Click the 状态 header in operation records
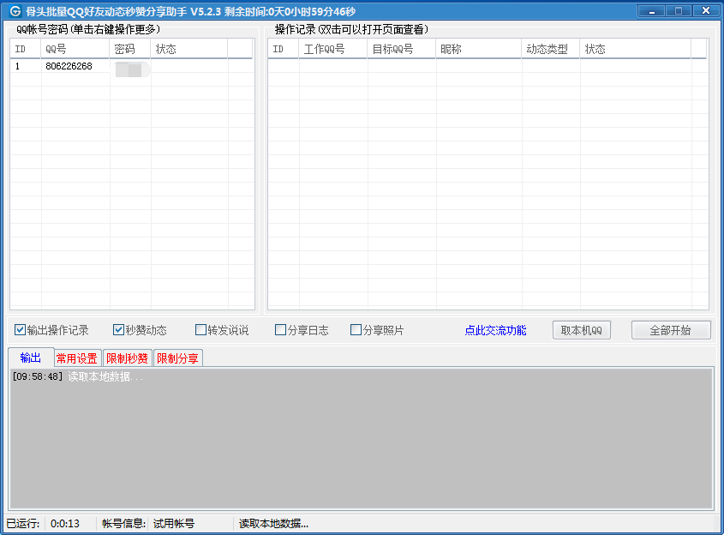The height and width of the screenshot is (535, 724). (636, 49)
